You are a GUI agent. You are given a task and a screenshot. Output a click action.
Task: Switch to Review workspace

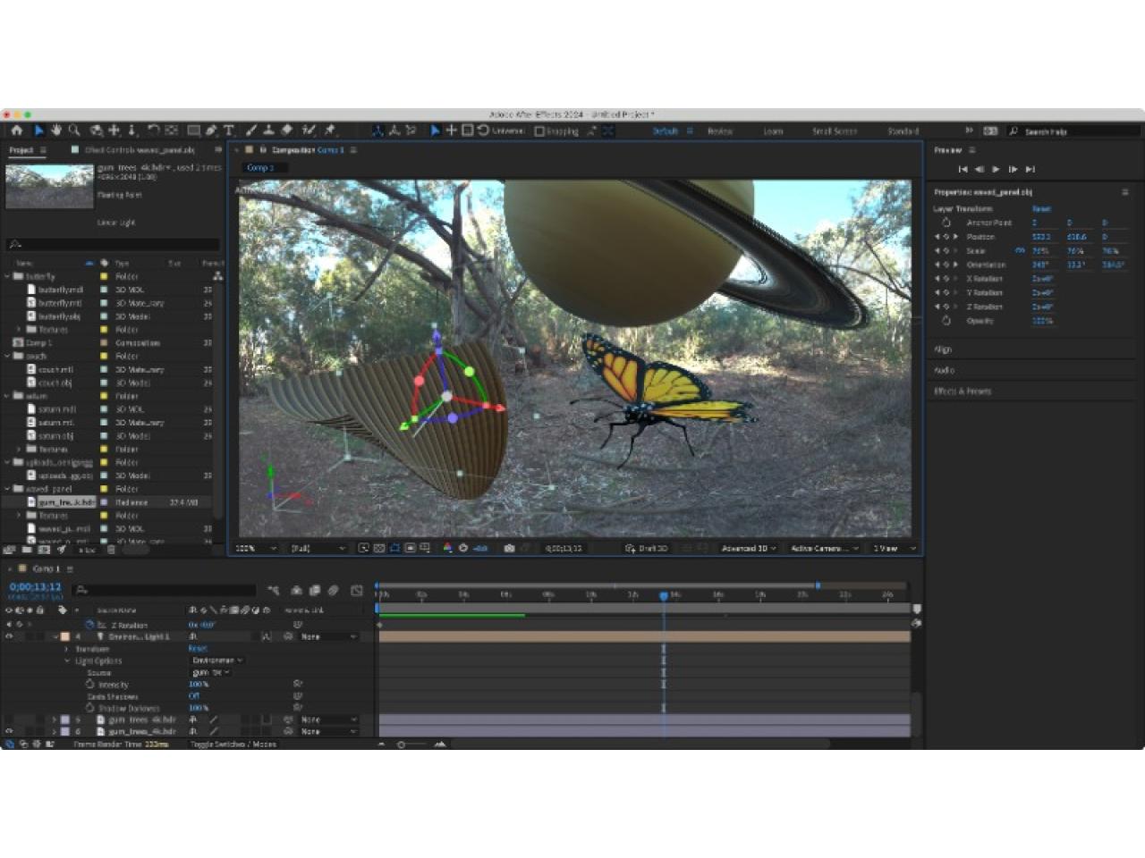click(x=719, y=130)
